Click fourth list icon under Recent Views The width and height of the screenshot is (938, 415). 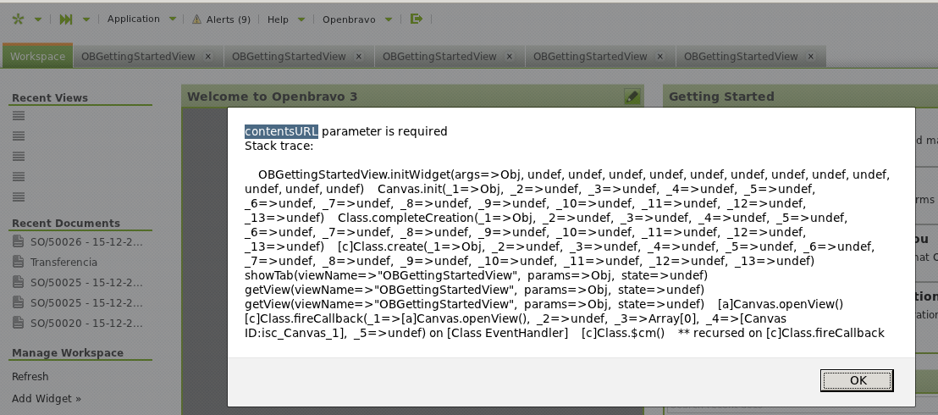[x=19, y=177]
